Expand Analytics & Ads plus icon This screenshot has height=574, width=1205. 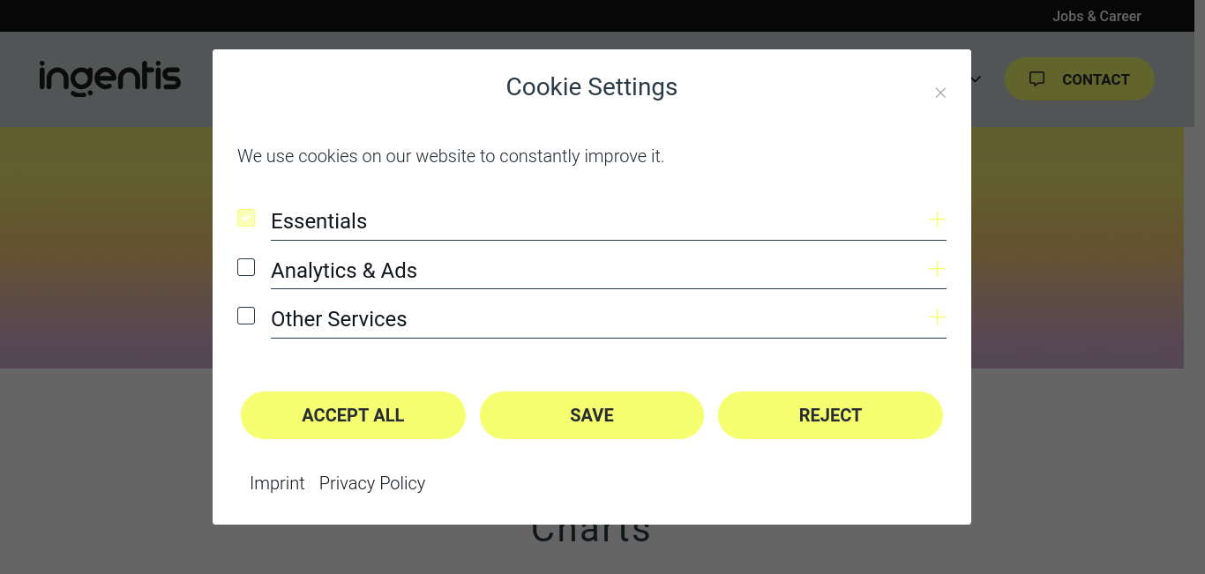point(937,268)
